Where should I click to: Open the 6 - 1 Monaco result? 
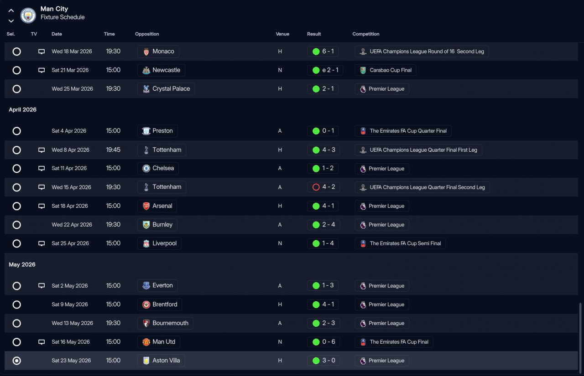[x=328, y=52]
